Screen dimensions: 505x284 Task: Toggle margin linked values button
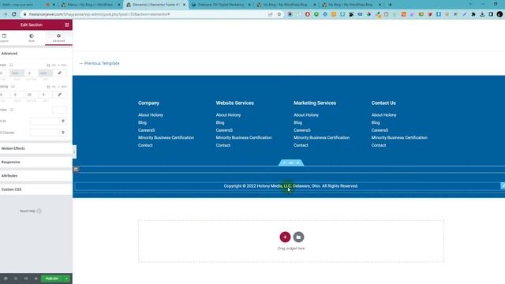tap(60, 73)
